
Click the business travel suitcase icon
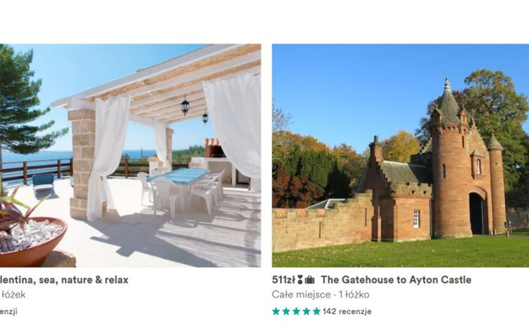tap(310, 280)
